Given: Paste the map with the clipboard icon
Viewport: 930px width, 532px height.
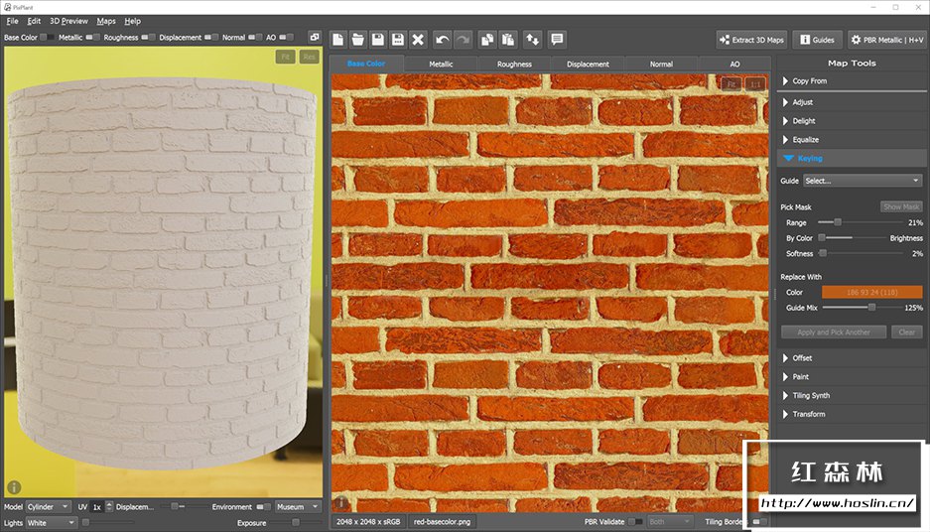Looking at the screenshot, I should (x=508, y=40).
